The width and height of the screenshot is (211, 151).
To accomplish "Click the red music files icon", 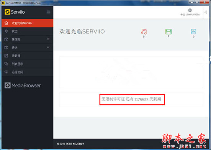I will coord(144,32).
